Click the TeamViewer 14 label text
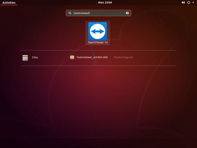This screenshot has height=148, width=197. click(x=98, y=42)
